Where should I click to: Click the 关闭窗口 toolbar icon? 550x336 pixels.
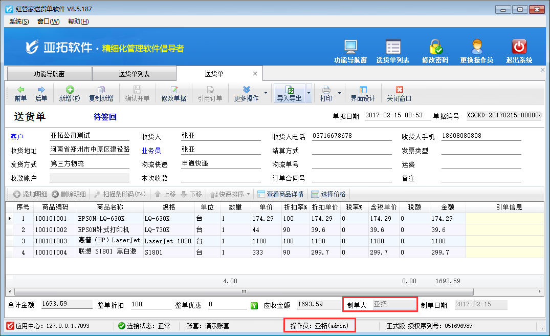399,94
